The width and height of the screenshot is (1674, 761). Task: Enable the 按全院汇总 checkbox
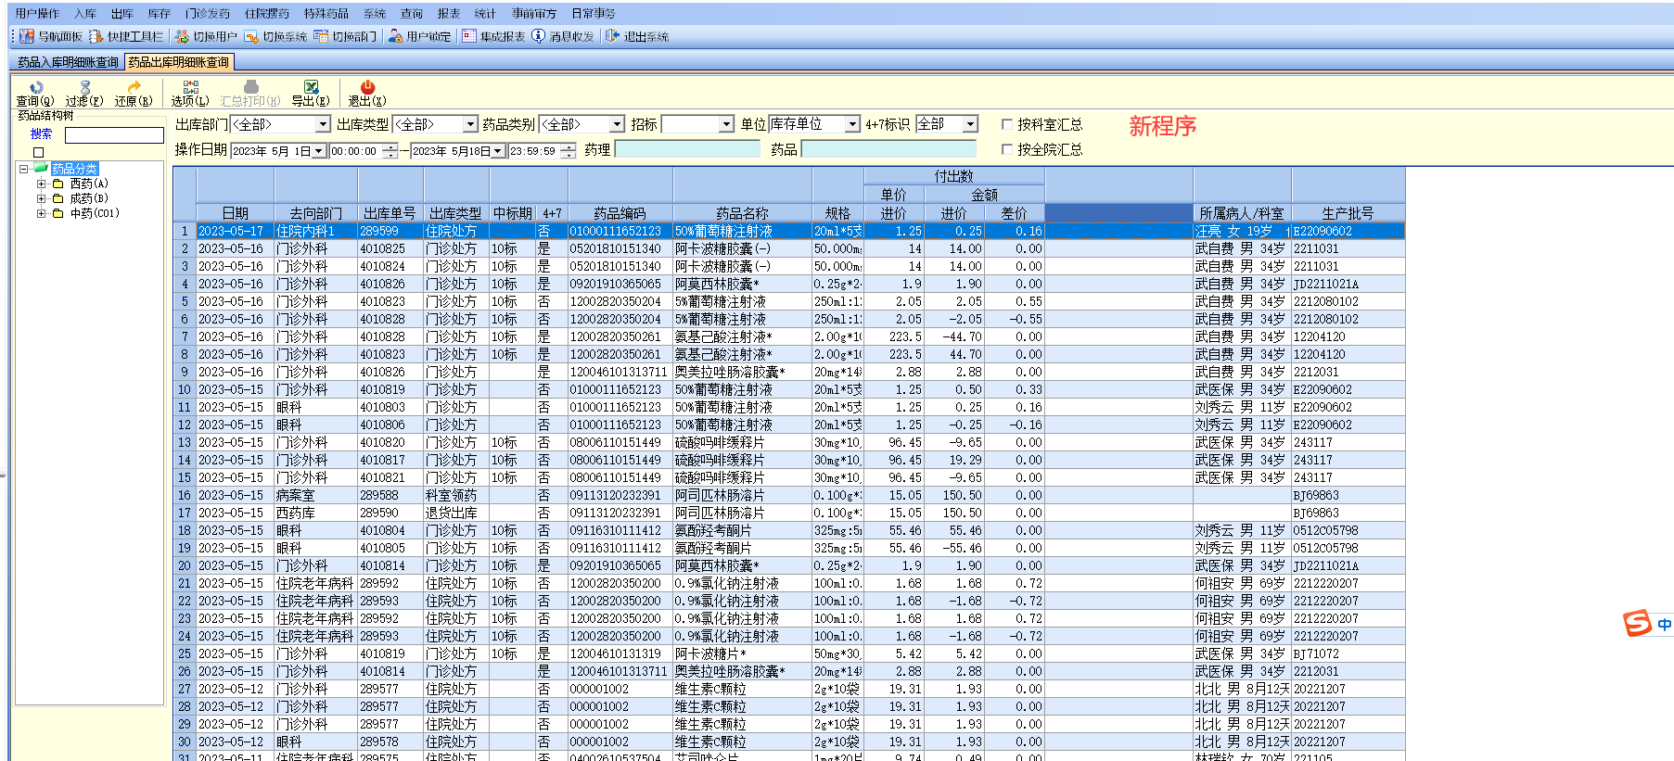coord(1007,149)
